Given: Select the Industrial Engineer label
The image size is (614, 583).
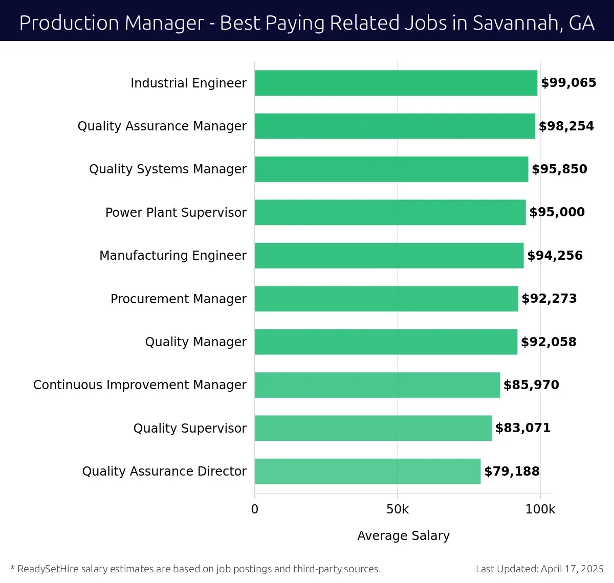Looking at the screenshot, I should click(x=188, y=83).
